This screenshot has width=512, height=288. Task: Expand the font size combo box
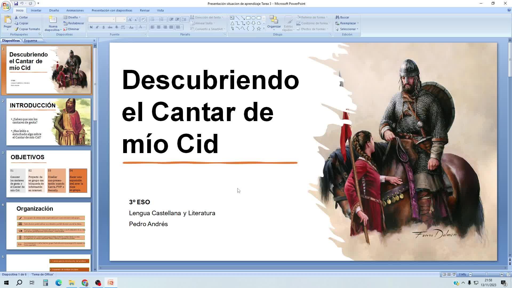pos(124,19)
